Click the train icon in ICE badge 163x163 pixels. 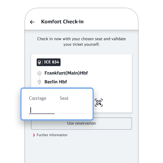[x=39, y=62]
